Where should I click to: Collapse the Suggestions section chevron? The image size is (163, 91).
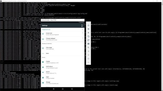click(83, 30)
